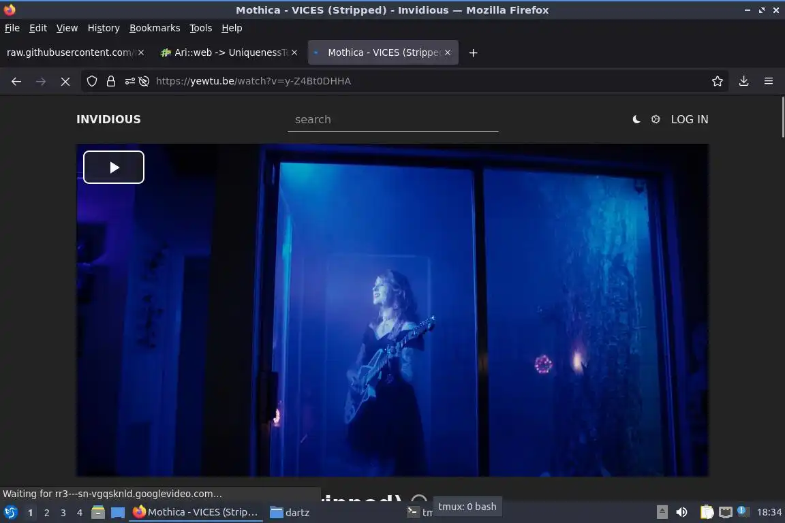Image resolution: width=785 pixels, height=523 pixels.
Task: Toggle dark theme with the moon icon
Action: click(x=636, y=119)
